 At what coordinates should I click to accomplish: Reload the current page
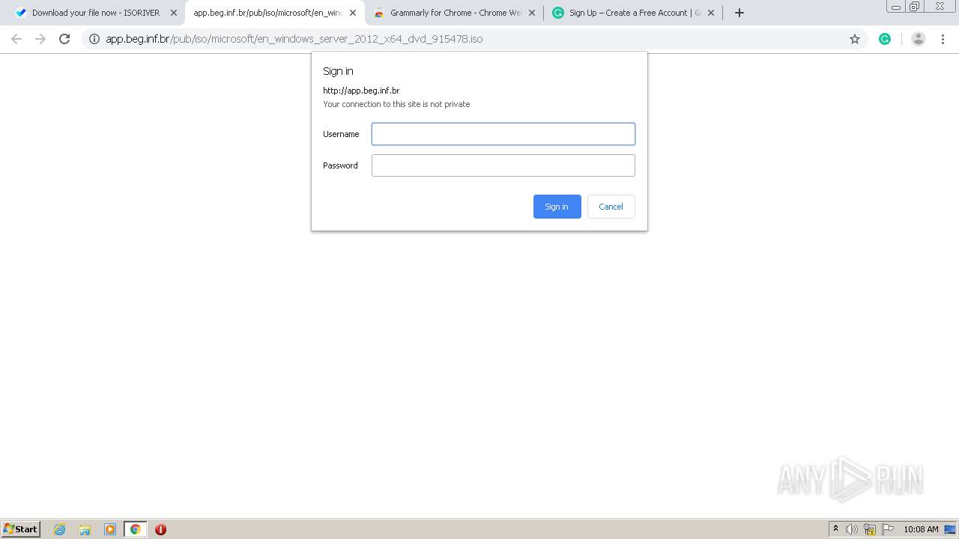point(64,39)
